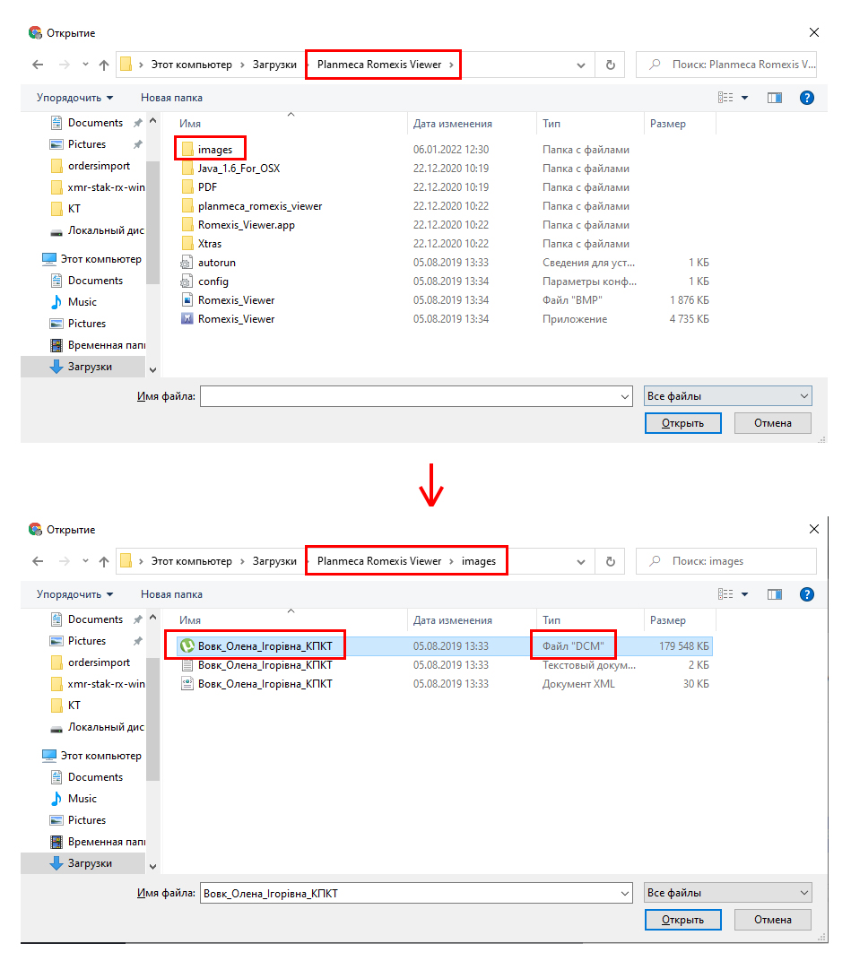
Task: Select the images folder in the file list
Action: tap(214, 150)
